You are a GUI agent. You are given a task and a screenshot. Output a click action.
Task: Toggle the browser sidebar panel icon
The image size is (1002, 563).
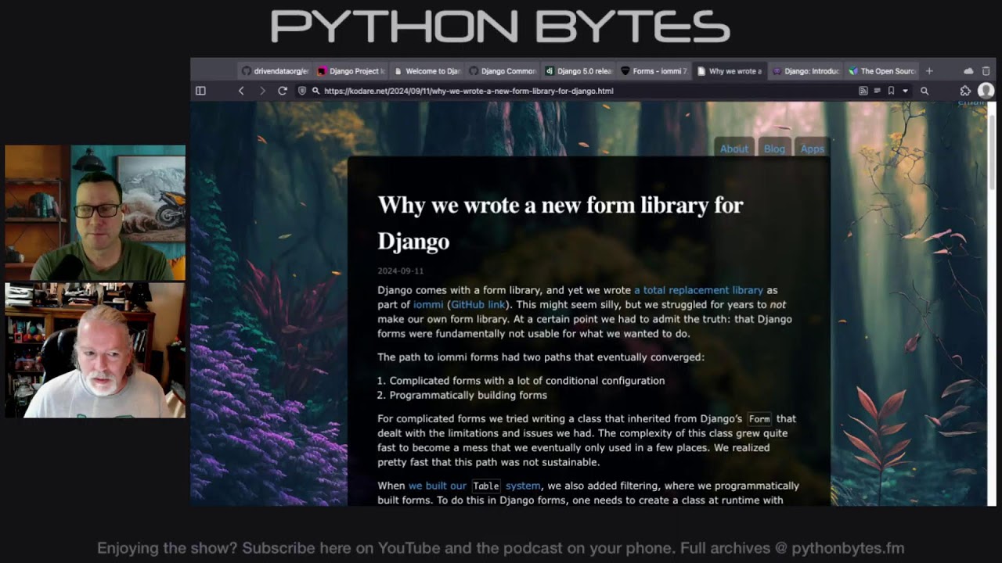click(x=200, y=91)
